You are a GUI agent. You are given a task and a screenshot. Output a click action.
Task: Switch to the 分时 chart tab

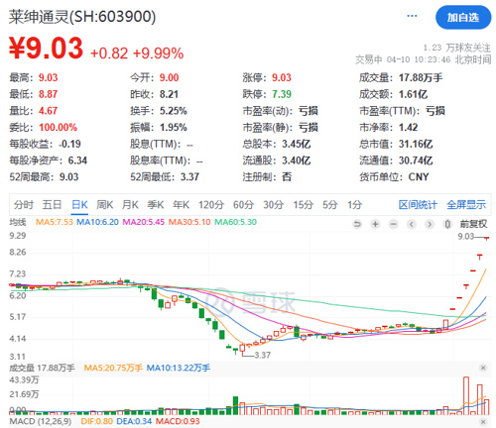pyautogui.click(x=24, y=205)
